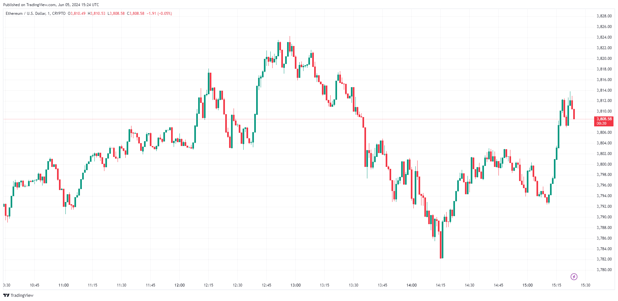618x301 pixels.
Task: Click the 14:00 time axis label
Action: click(411, 285)
